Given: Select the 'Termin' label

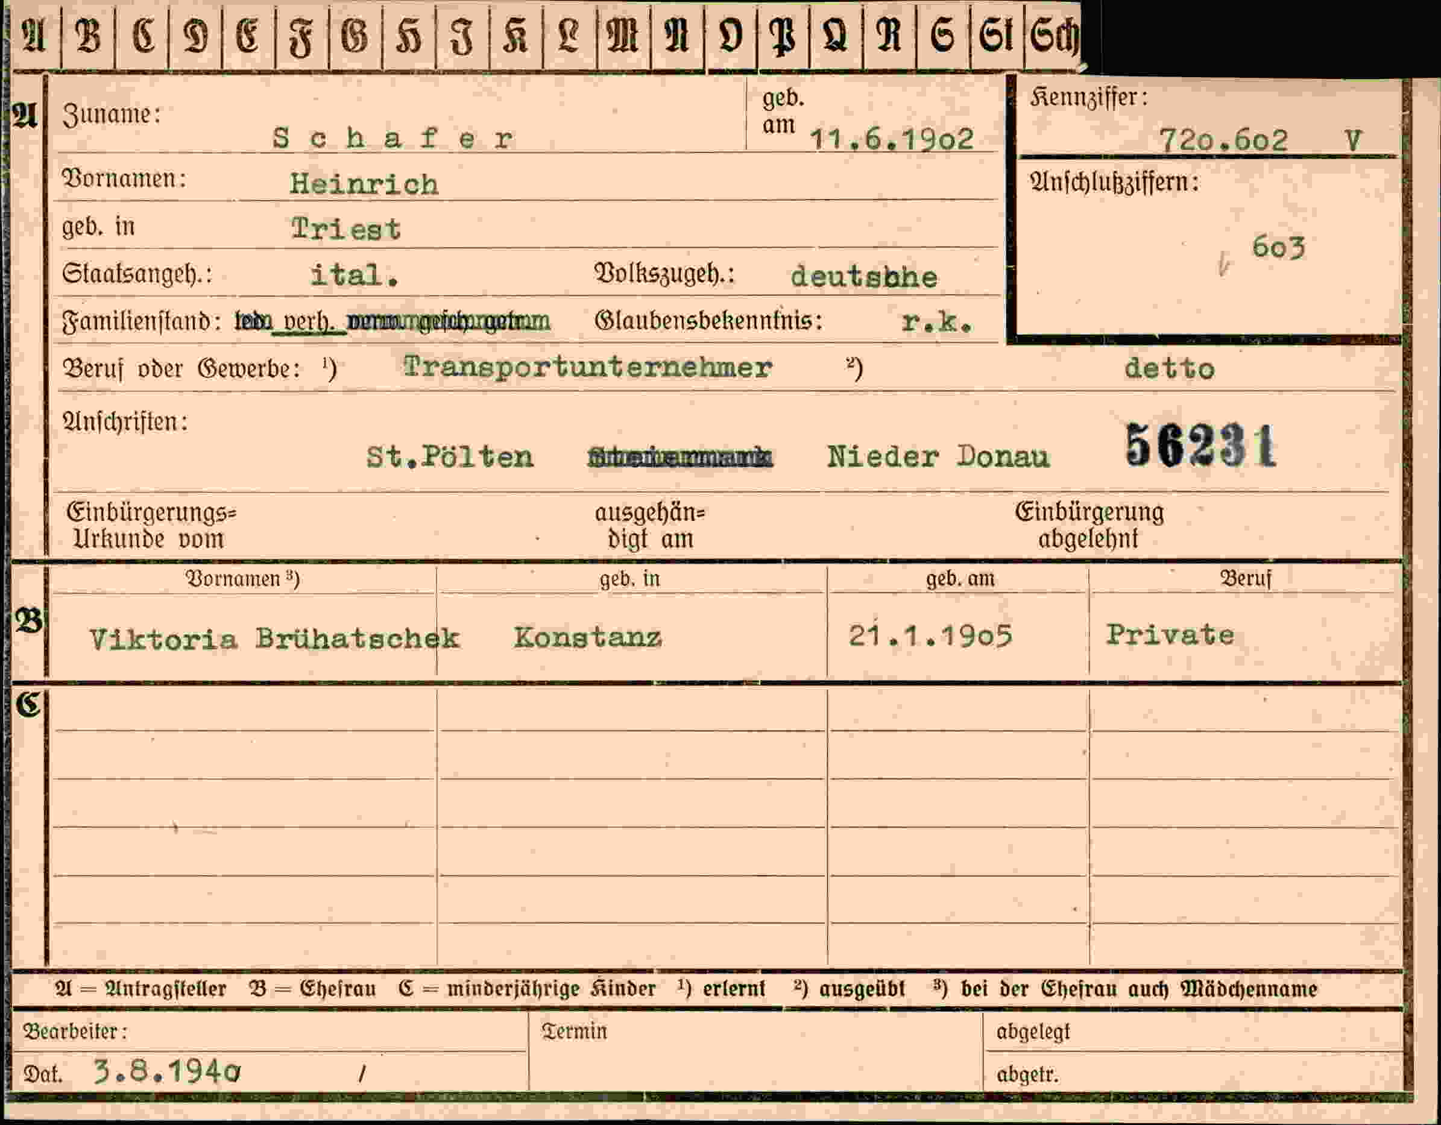Looking at the screenshot, I should (574, 1030).
